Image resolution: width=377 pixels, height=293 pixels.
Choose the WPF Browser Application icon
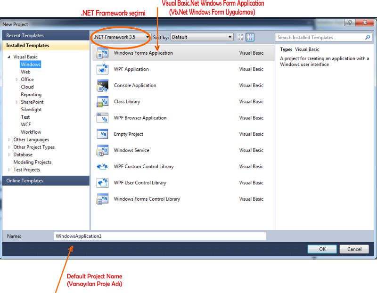point(102,118)
